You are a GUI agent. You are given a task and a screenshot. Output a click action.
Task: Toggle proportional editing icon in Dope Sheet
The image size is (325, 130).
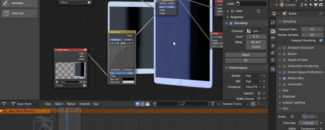tap(253, 104)
